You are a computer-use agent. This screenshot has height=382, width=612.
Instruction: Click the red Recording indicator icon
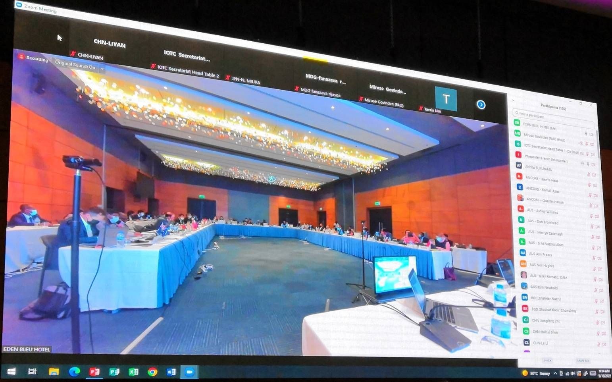[21, 57]
